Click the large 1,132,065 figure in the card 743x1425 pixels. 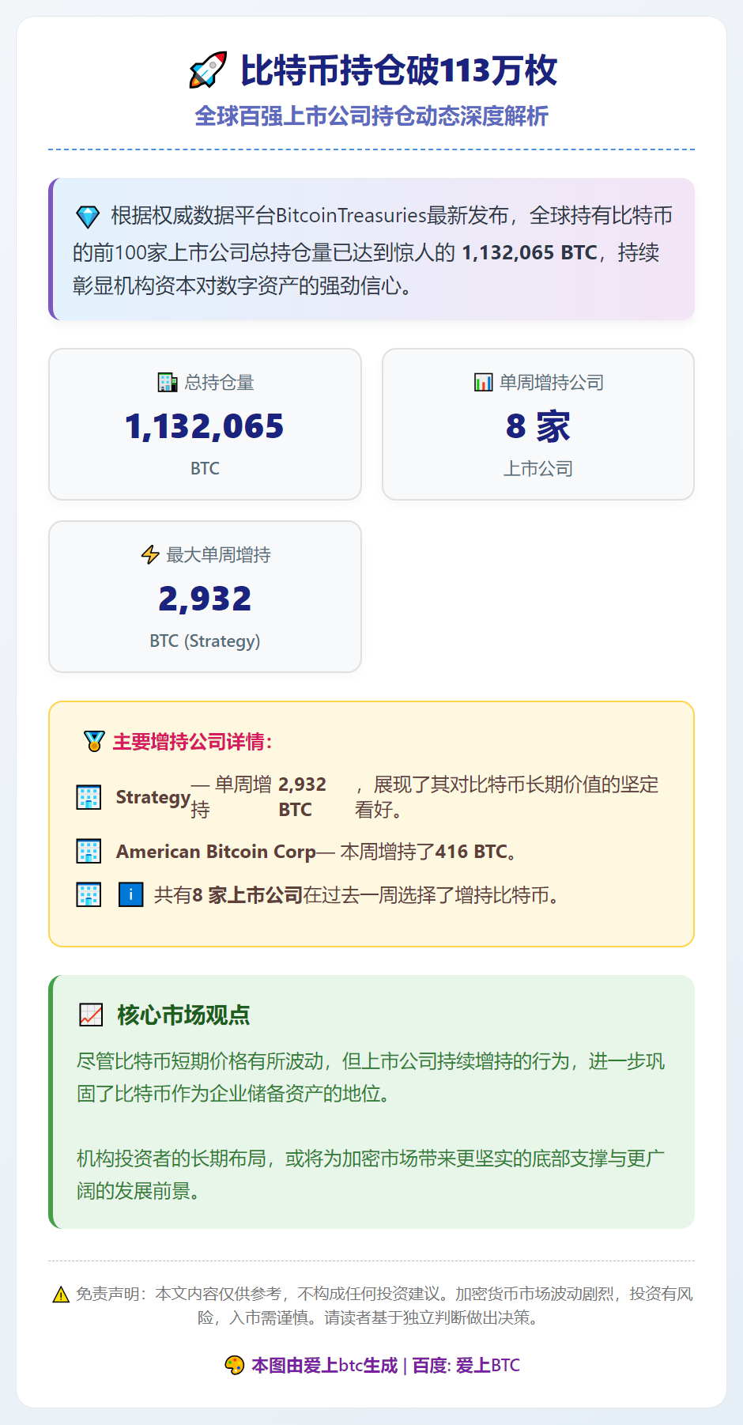coord(205,426)
